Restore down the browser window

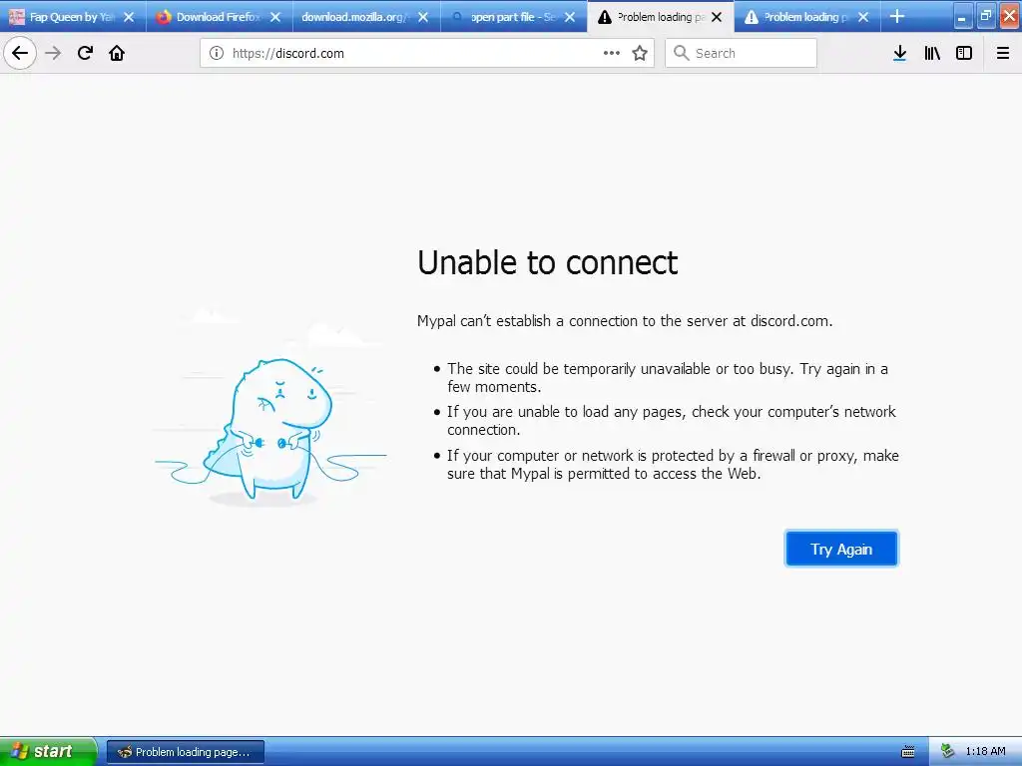(x=985, y=16)
